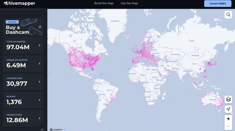
Task: Open Build the Map menu
Action: (x=104, y=3)
